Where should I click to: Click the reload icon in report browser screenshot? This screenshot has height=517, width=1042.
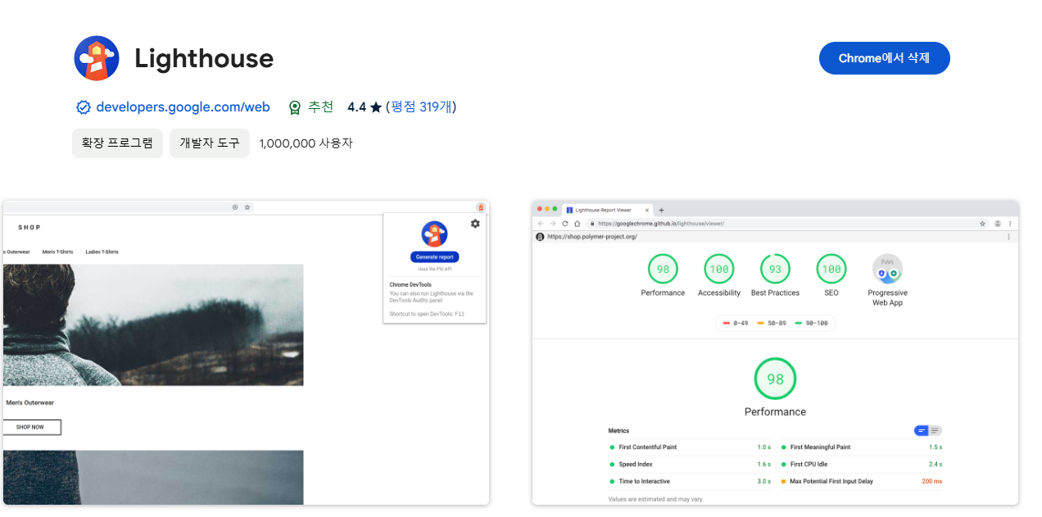(565, 223)
